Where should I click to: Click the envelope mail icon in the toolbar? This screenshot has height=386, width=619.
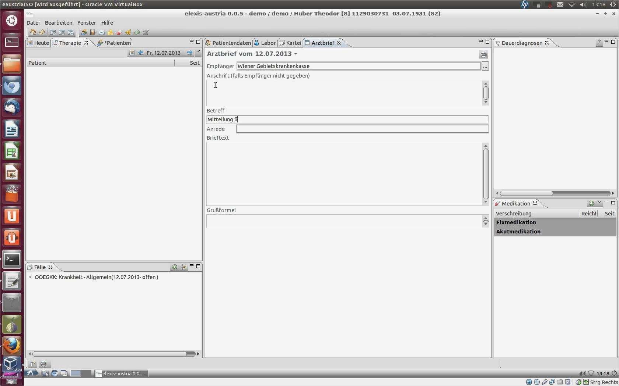click(x=101, y=32)
